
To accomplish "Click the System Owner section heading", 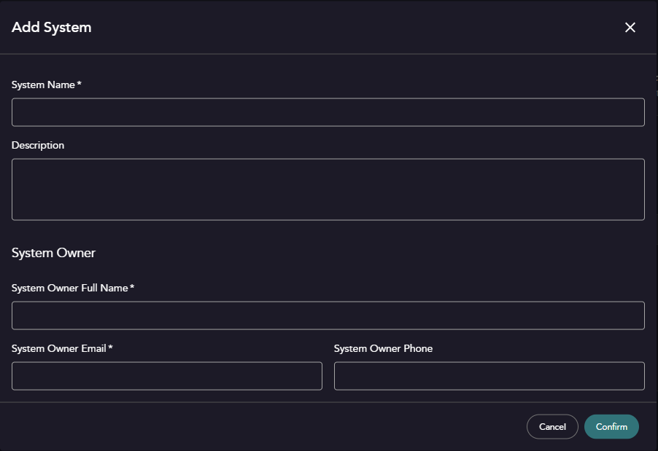I will (53, 253).
